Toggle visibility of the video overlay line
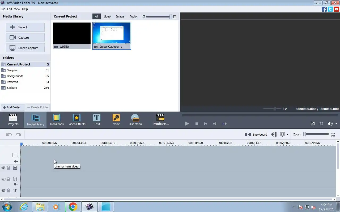 click(3, 179)
